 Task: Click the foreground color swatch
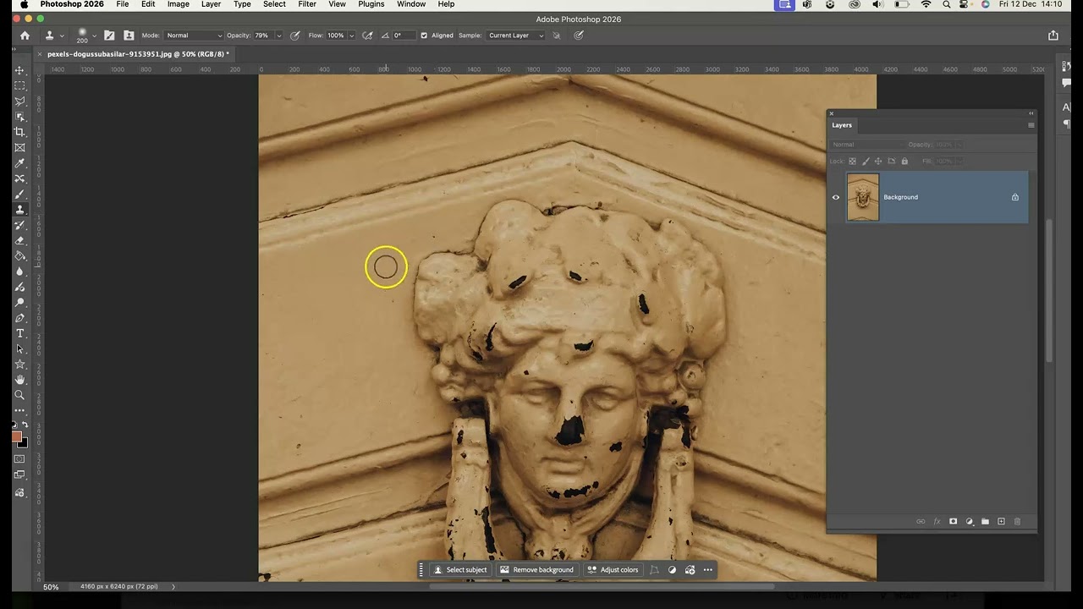17,437
